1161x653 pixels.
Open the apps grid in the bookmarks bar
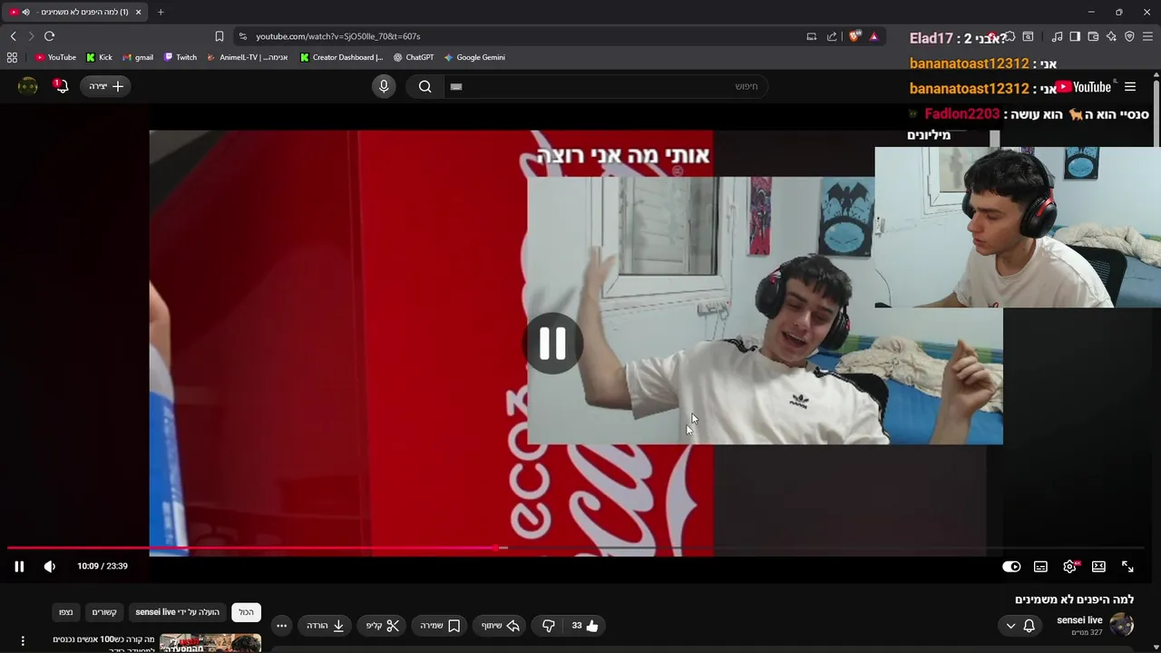point(12,57)
